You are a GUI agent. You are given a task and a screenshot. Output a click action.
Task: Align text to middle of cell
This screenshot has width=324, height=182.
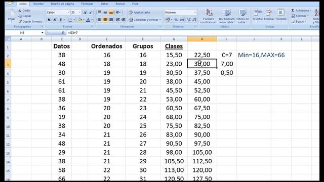pyautogui.click(x=105, y=12)
